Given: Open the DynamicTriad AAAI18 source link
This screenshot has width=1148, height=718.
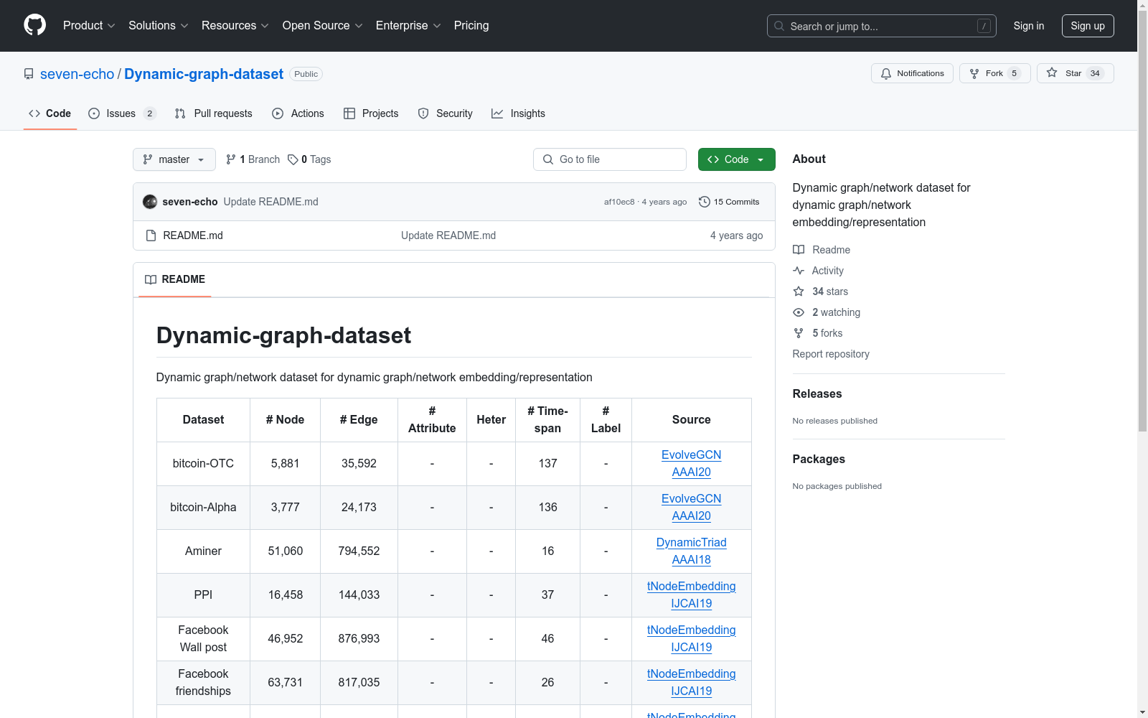Looking at the screenshot, I should [x=692, y=551].
